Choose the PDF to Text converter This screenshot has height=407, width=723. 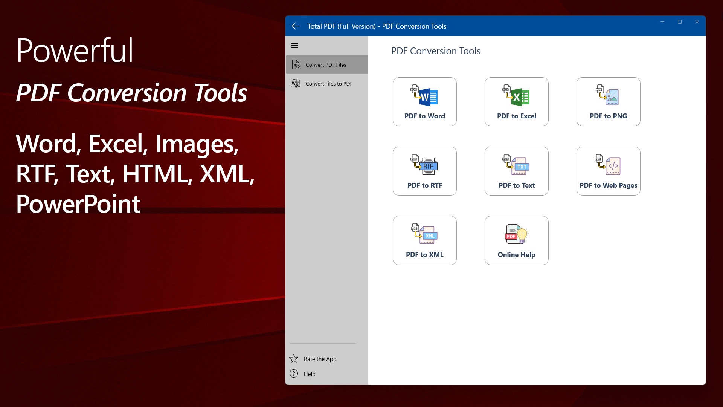[516, 171]
